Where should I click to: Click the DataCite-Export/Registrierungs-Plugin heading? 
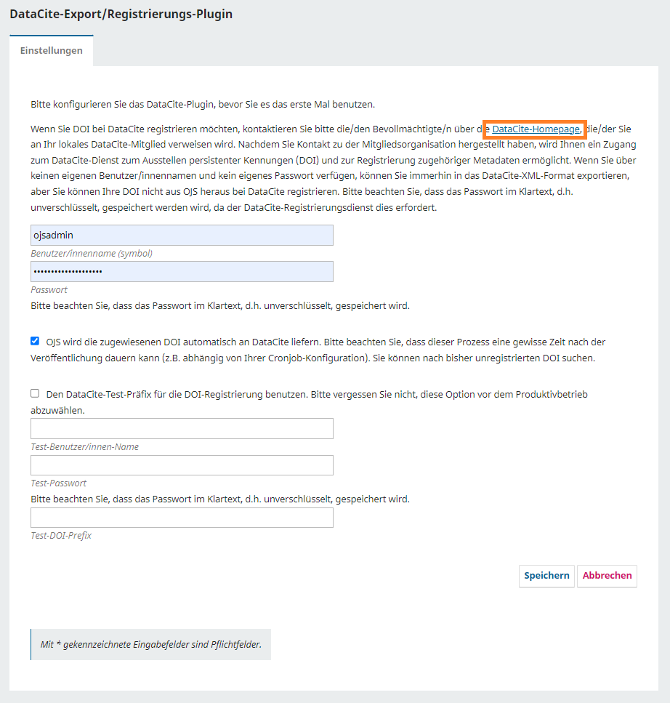121,14
